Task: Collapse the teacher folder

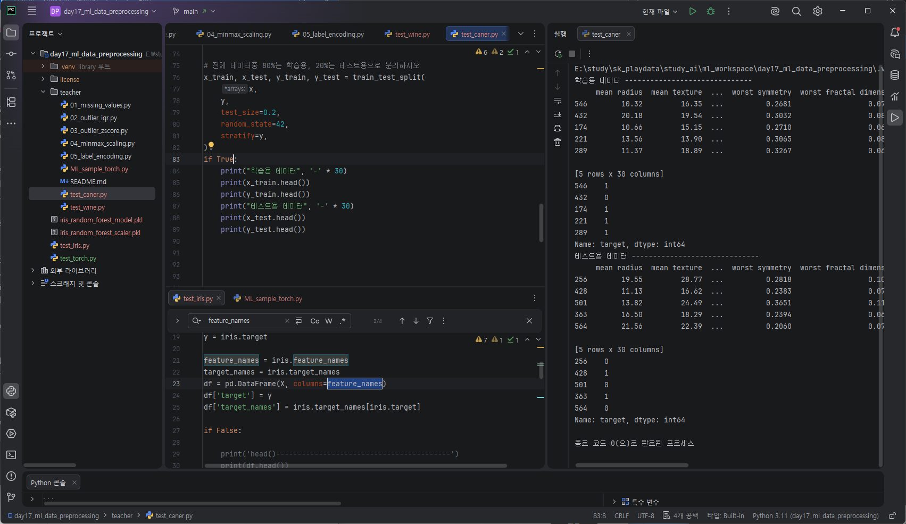Action: [43, 92]
